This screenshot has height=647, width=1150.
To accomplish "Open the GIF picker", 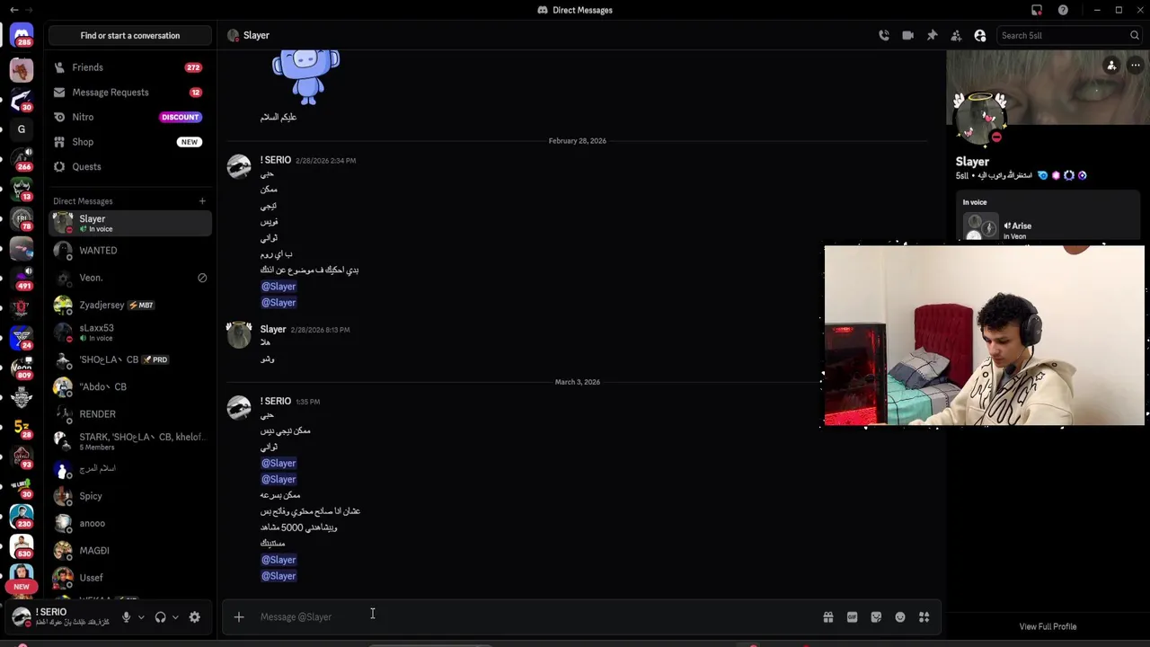I will (x=853, y=617).
